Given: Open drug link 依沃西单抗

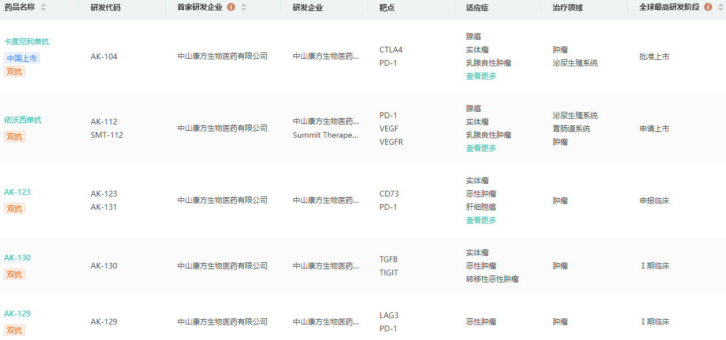Looking at the screenshot, I should [x=23, y=120].
